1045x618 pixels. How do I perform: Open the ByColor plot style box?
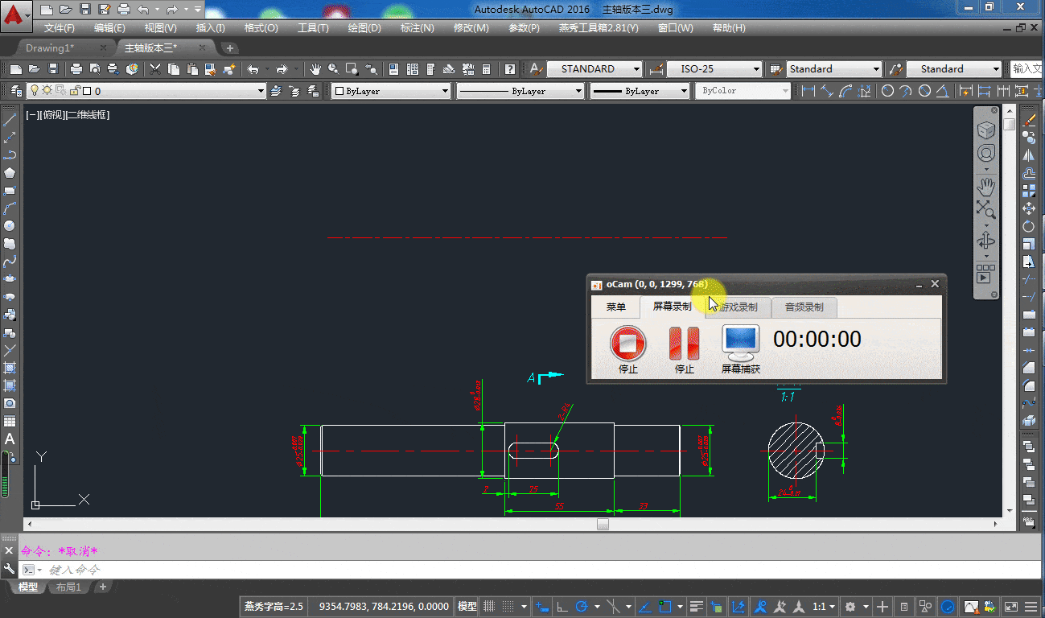click(x=743, y=91)
